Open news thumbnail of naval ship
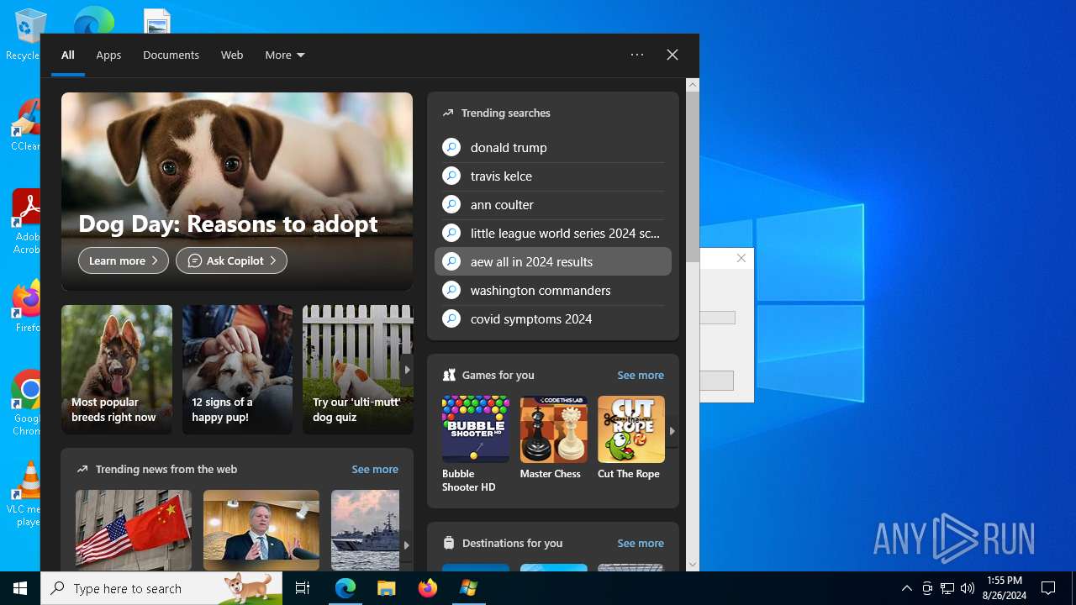Screen dimensions: 1076x605 (365, 530)
